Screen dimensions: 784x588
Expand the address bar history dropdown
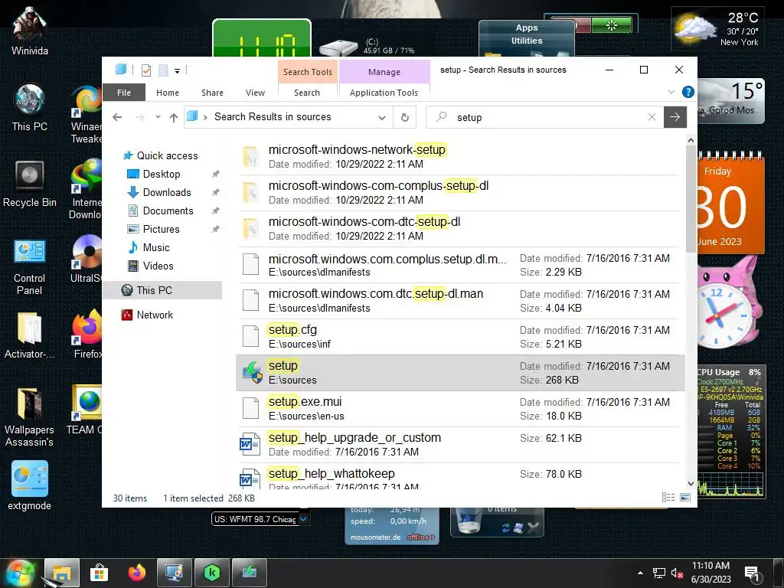[382, 117]
